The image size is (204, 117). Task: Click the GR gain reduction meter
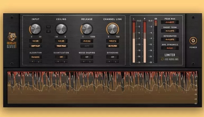156,41
